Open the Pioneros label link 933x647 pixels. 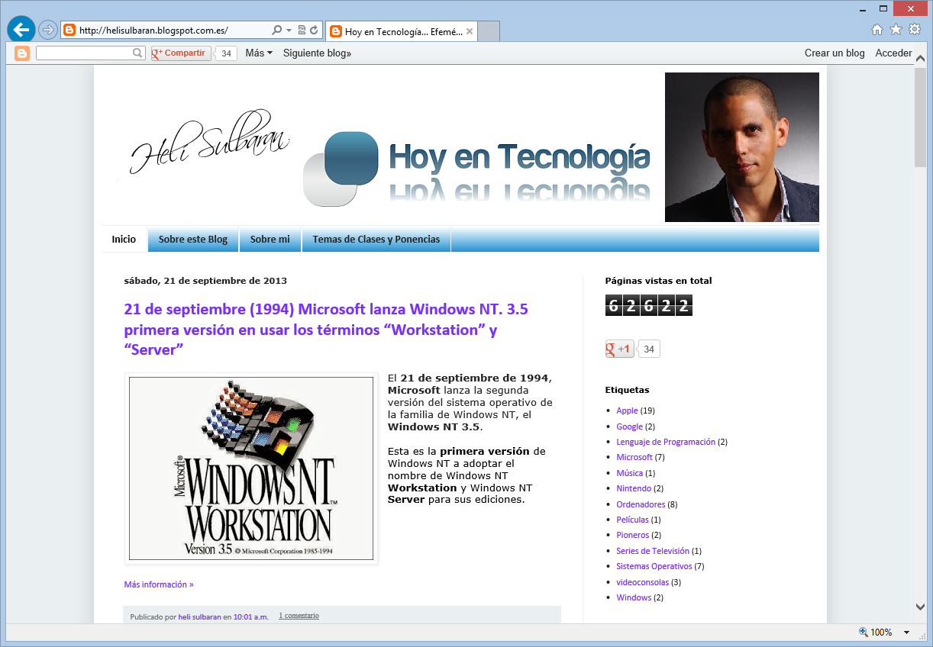(633, 535)
